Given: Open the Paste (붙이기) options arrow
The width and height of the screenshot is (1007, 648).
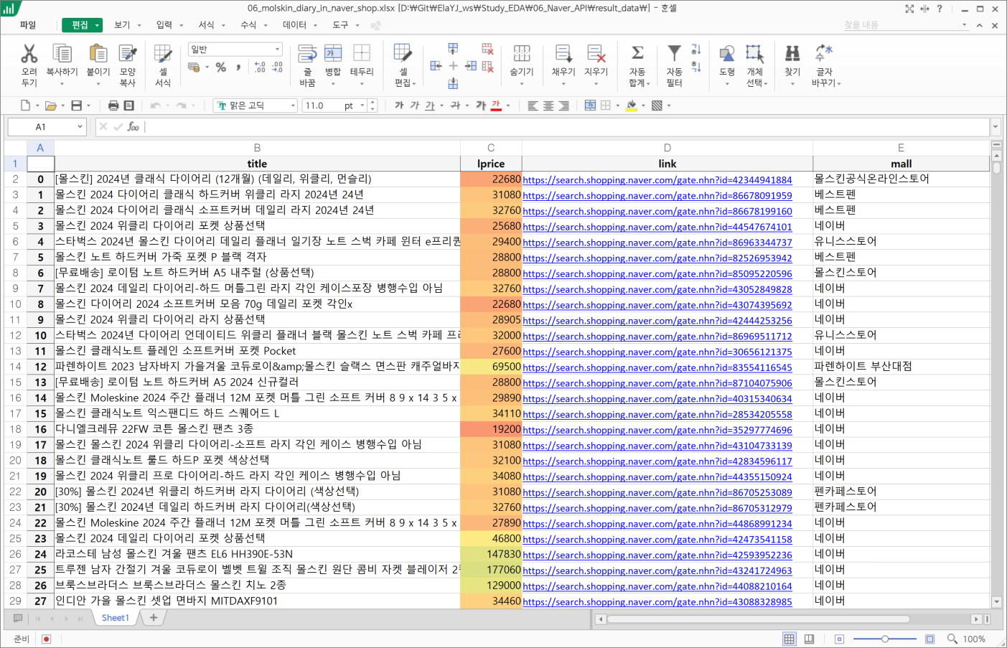Looking at the screenshot, I should 98,84.
